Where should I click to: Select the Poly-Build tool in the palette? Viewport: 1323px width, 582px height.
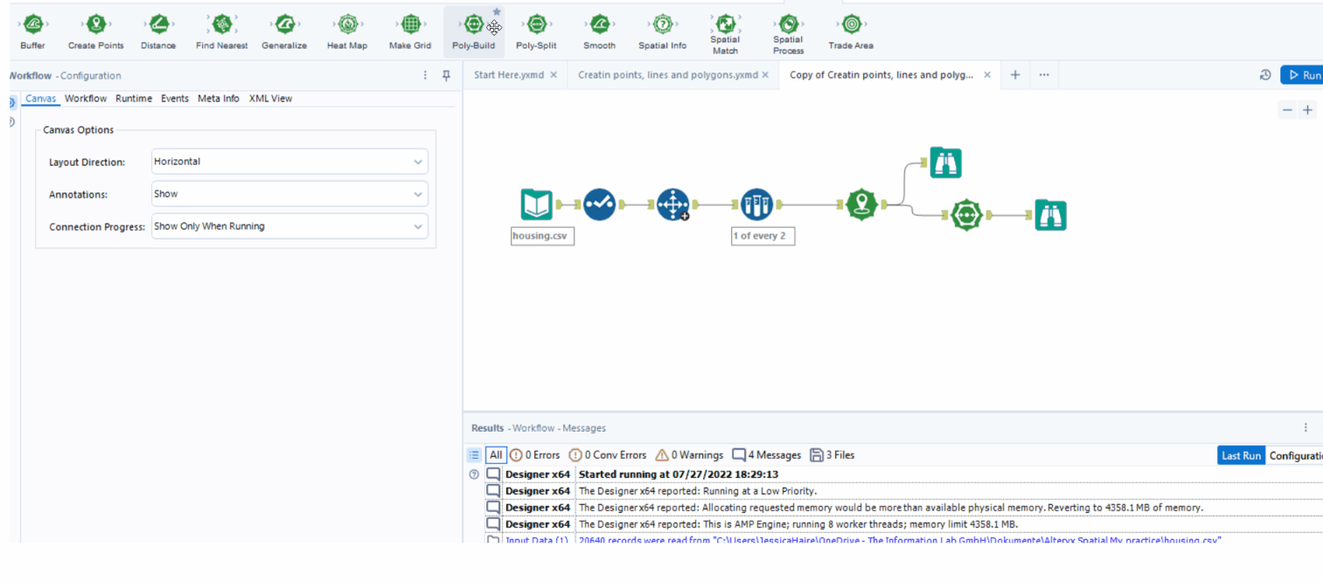[473, 32]
